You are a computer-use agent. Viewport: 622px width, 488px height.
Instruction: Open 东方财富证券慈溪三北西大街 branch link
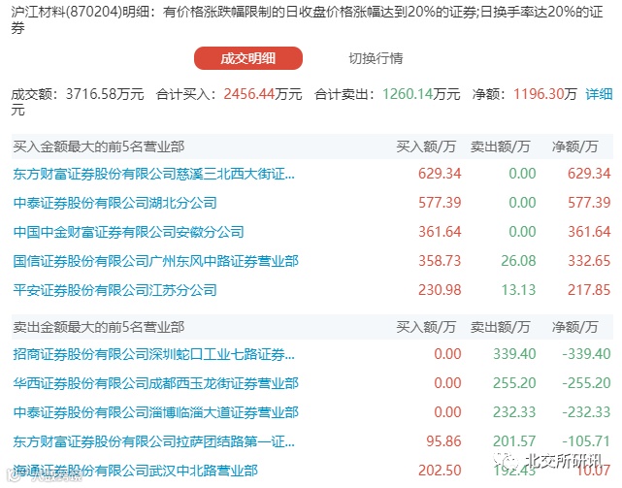[154, 174]
